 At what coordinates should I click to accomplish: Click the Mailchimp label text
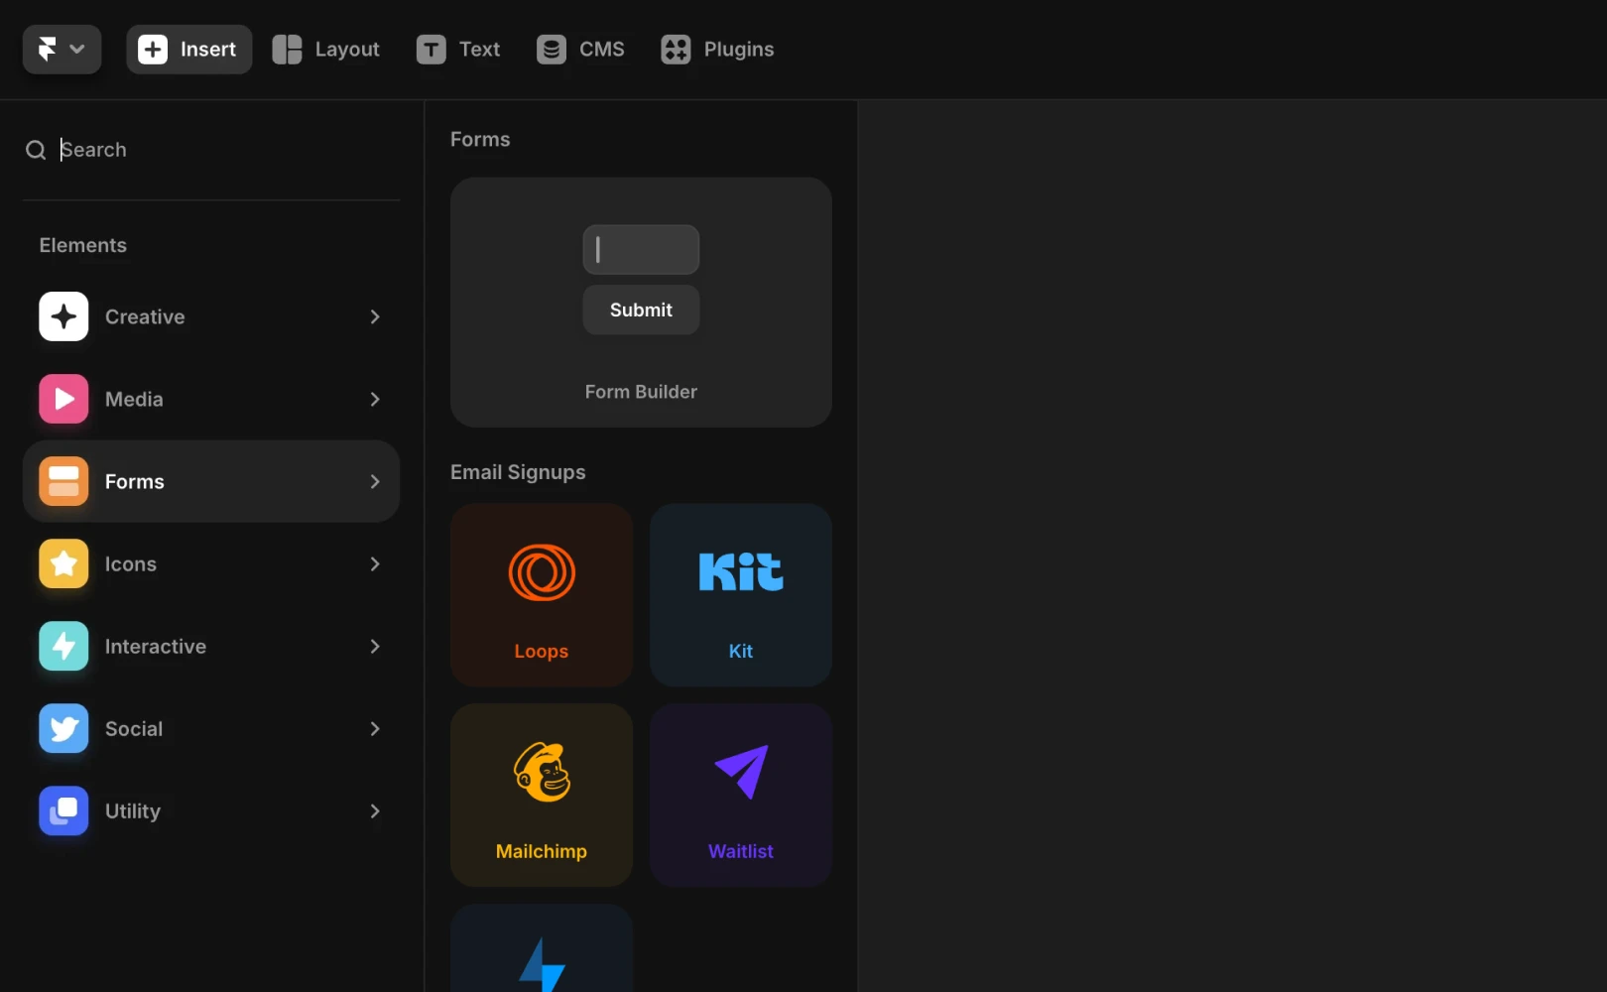point(542,851)
